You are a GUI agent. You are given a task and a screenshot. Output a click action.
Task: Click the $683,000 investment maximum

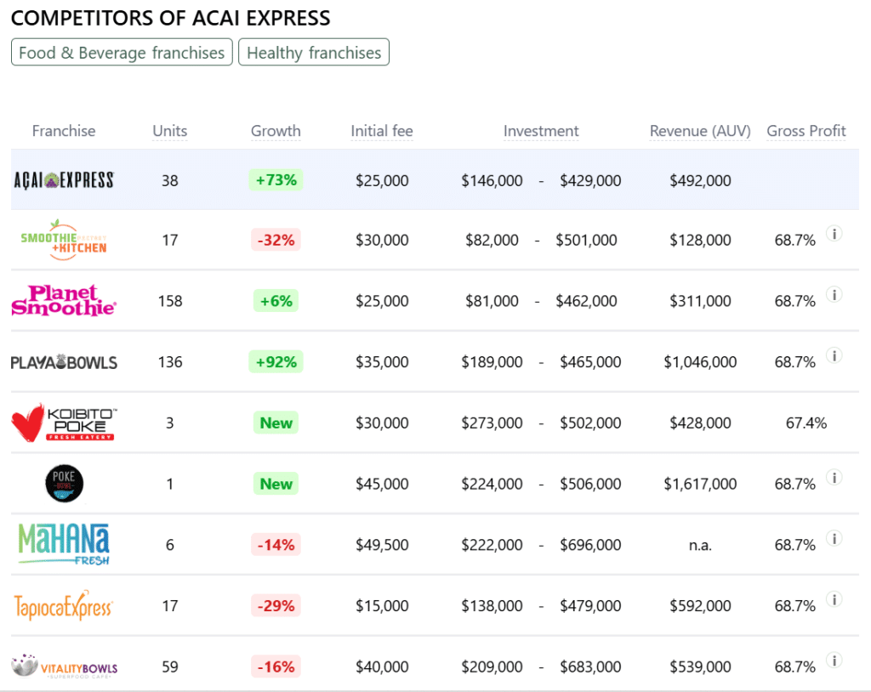point(590,666)
